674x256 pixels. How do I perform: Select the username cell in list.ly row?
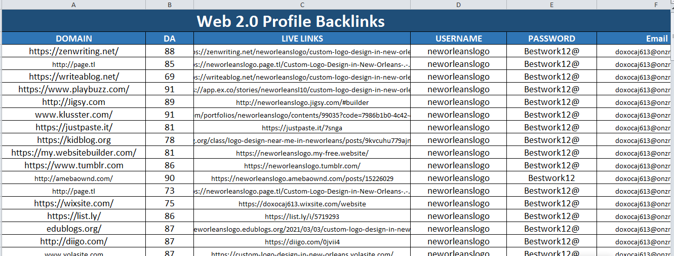click(x=459, y=216)
